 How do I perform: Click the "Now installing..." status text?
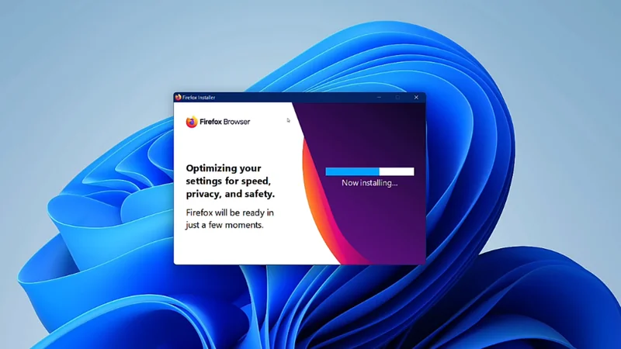pos(369,183)
